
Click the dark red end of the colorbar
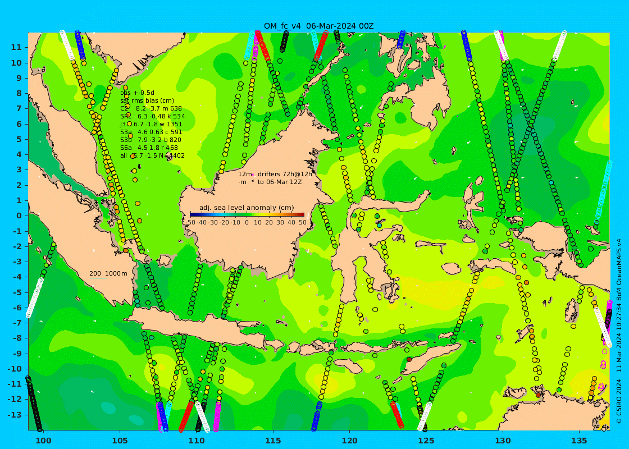tap(302, 214)
